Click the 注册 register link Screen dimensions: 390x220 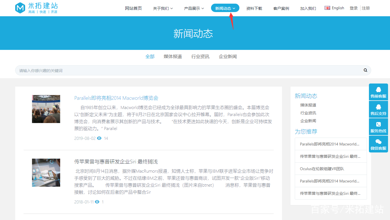[366, 8]
